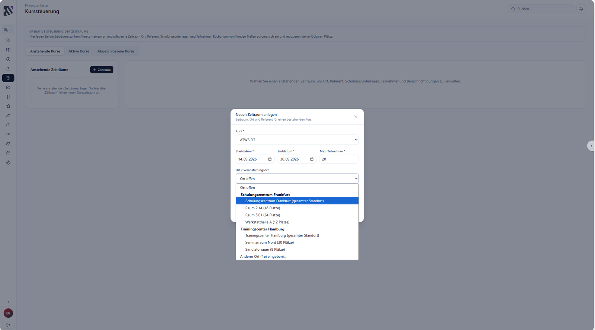Open the open-book icon in the sidebar
Viewport: 595px width, 330px height.
[8, 50]
